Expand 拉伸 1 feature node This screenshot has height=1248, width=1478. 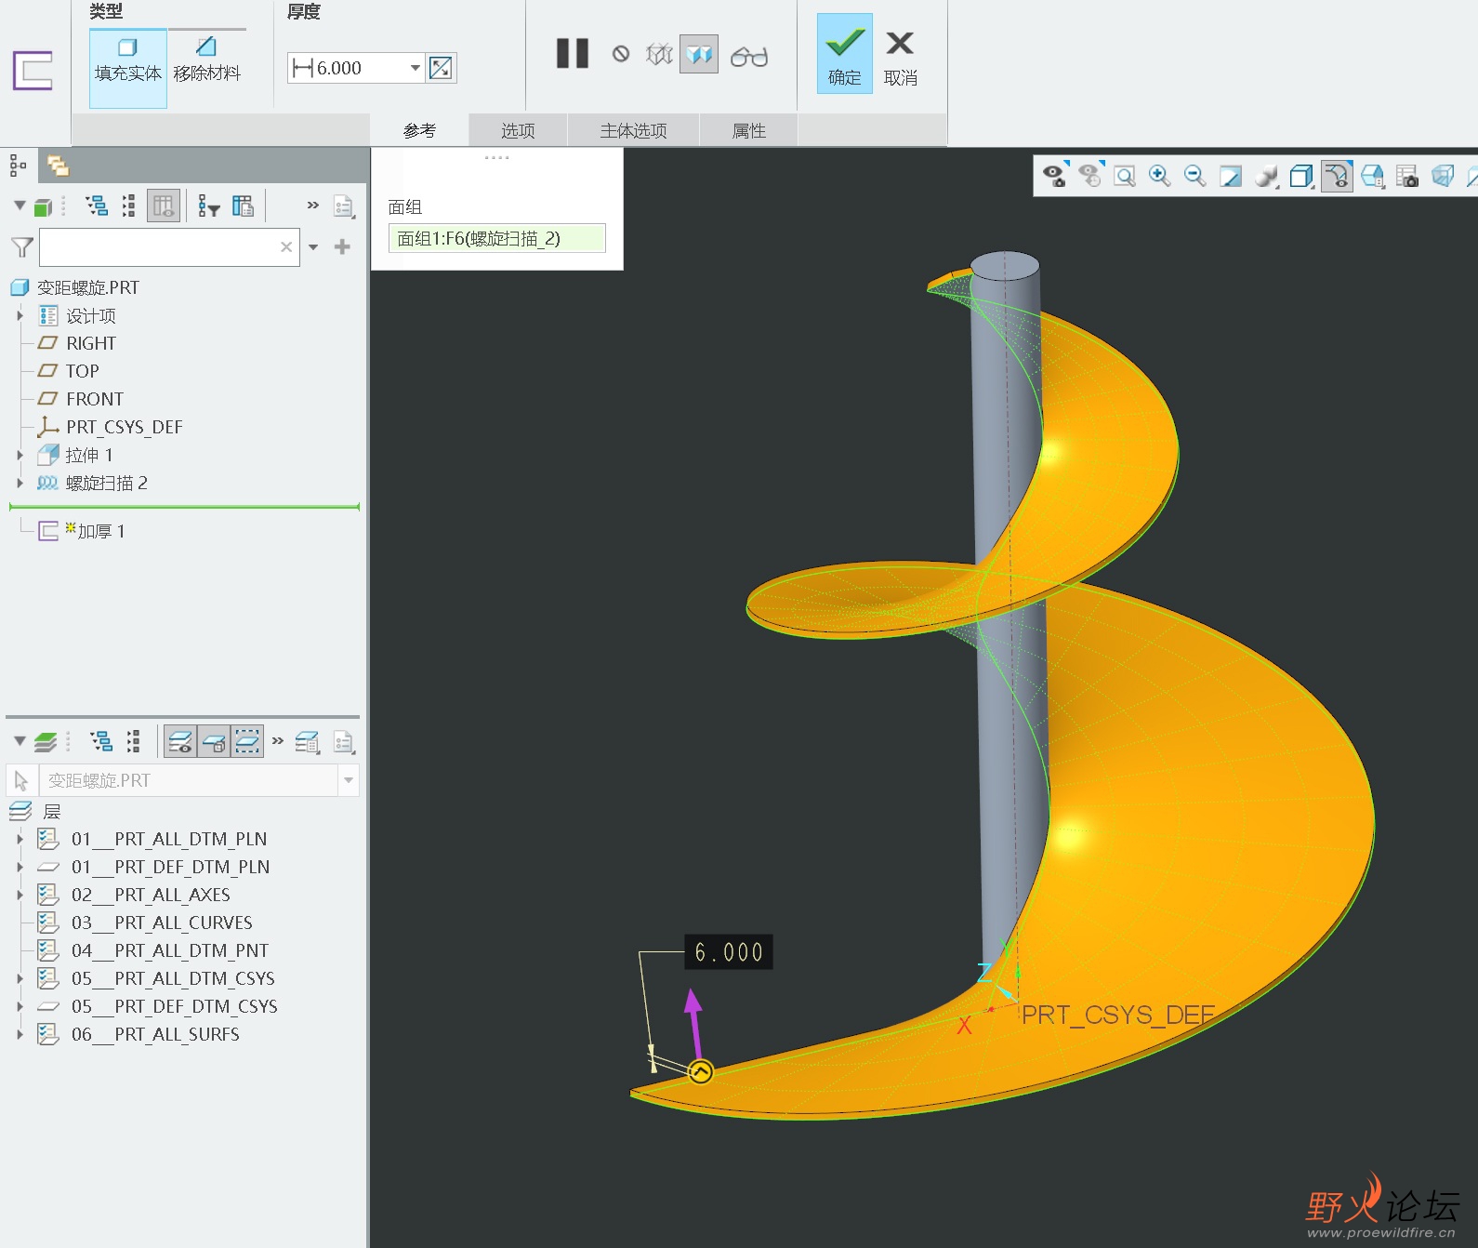[x=20, y=455]
